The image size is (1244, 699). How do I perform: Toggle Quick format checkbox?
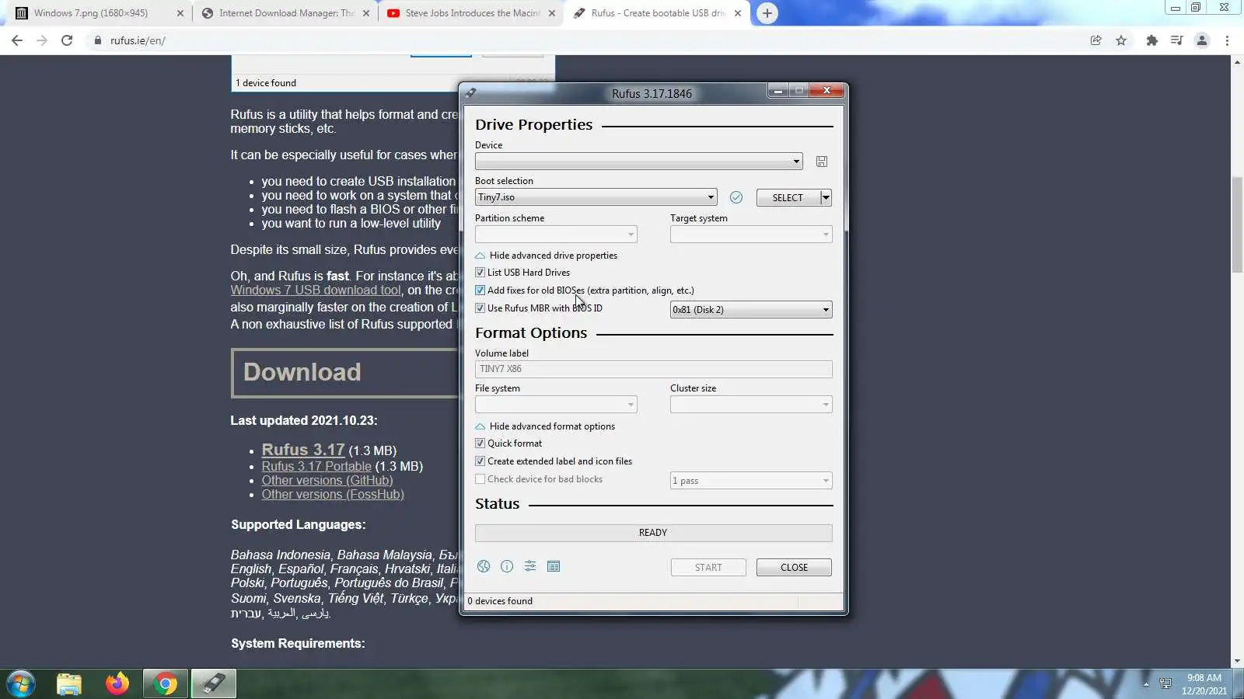[480, 443]
